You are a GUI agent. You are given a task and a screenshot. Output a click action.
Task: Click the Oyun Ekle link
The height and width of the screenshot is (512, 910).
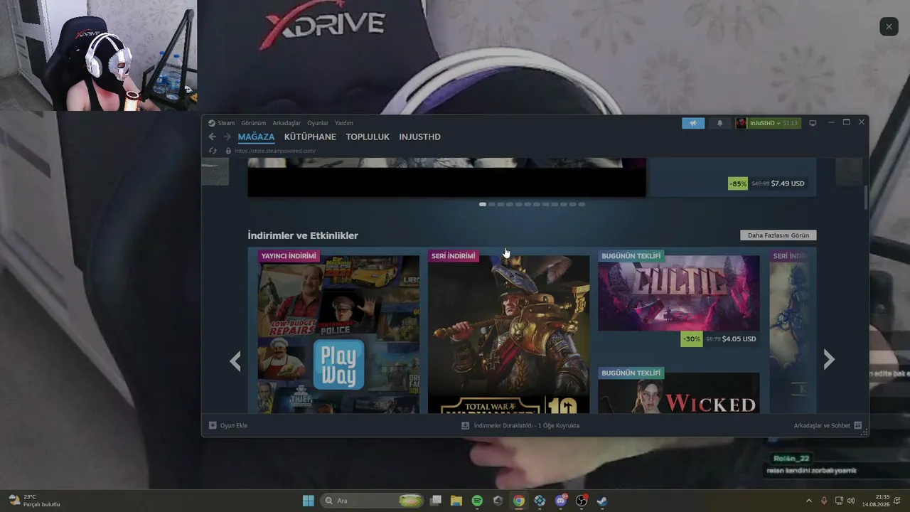(x=234, y=425)
